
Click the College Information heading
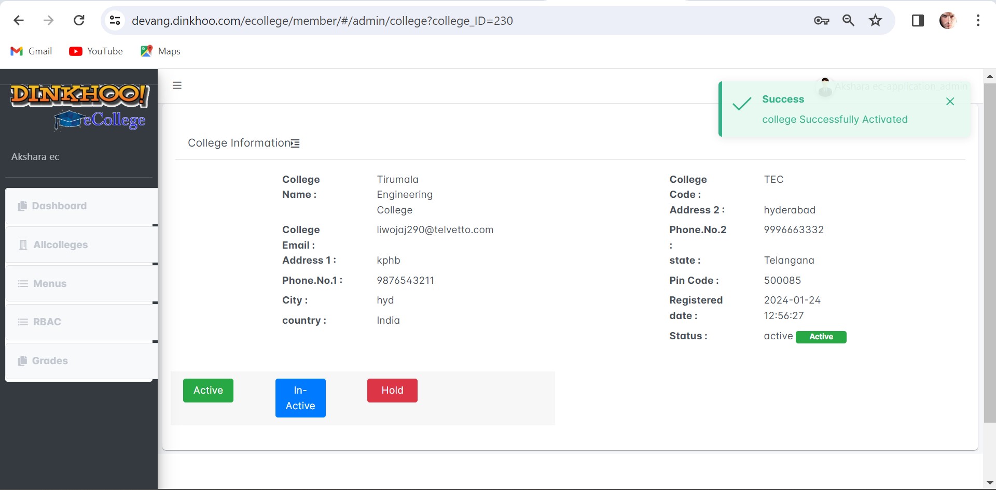(x=239, y=143)
